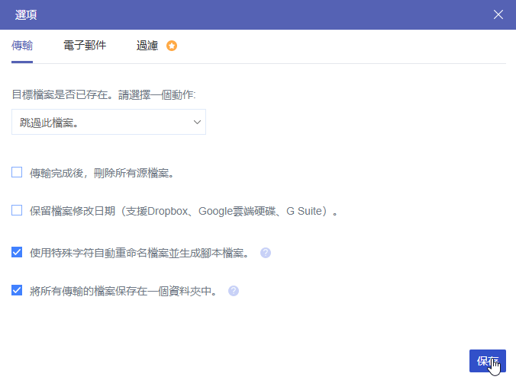Click the 目標檔案是否已存在 label text
This screenshot has width=516, height=383.
click(x=104, y=94)
